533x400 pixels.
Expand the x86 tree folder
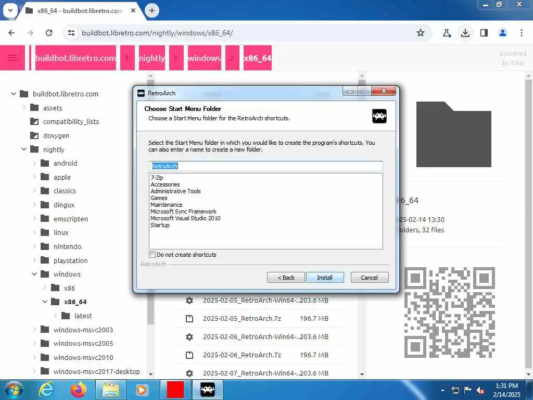(x=45, y=287)
